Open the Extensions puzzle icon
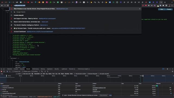The width and height of the screenshot is (174, 98). coord(163,5)
